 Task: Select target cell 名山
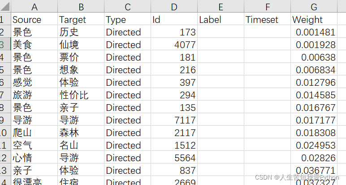coord(81,145)
